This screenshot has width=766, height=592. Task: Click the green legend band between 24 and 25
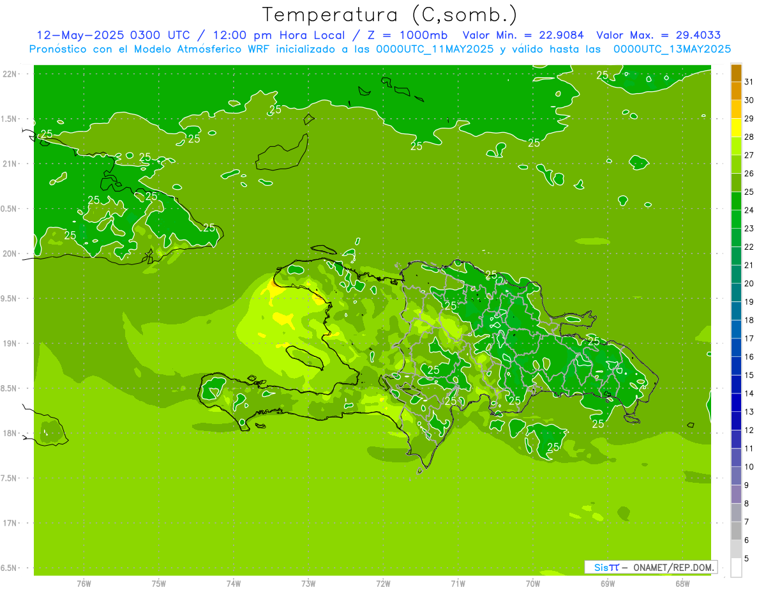[x=736, y=201]
